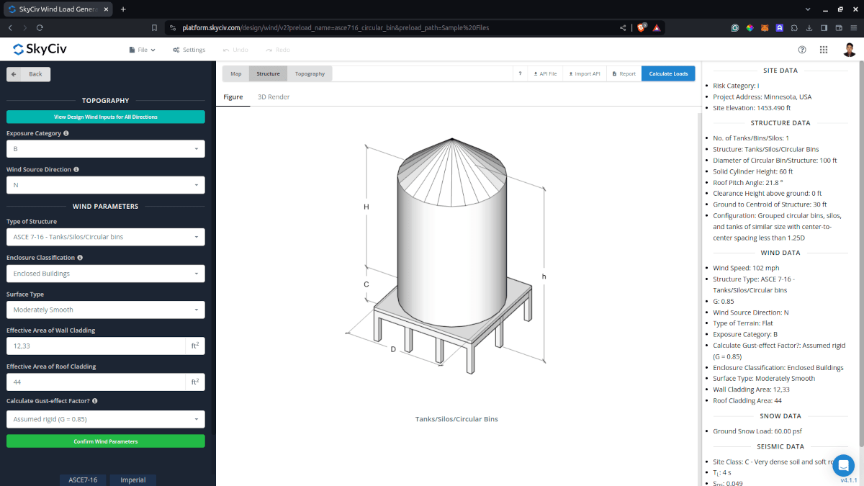864x486 pixels.
Task: Open the Surface Type dropdown
Action: (106, 310)
